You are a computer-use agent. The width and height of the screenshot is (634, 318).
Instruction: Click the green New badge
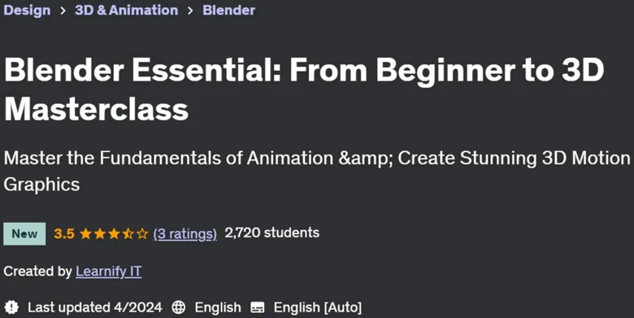click(24, 233)
